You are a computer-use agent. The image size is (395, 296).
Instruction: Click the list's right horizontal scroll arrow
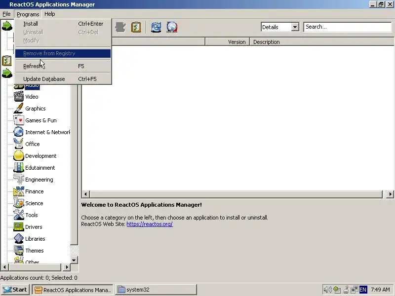(390, 194)
